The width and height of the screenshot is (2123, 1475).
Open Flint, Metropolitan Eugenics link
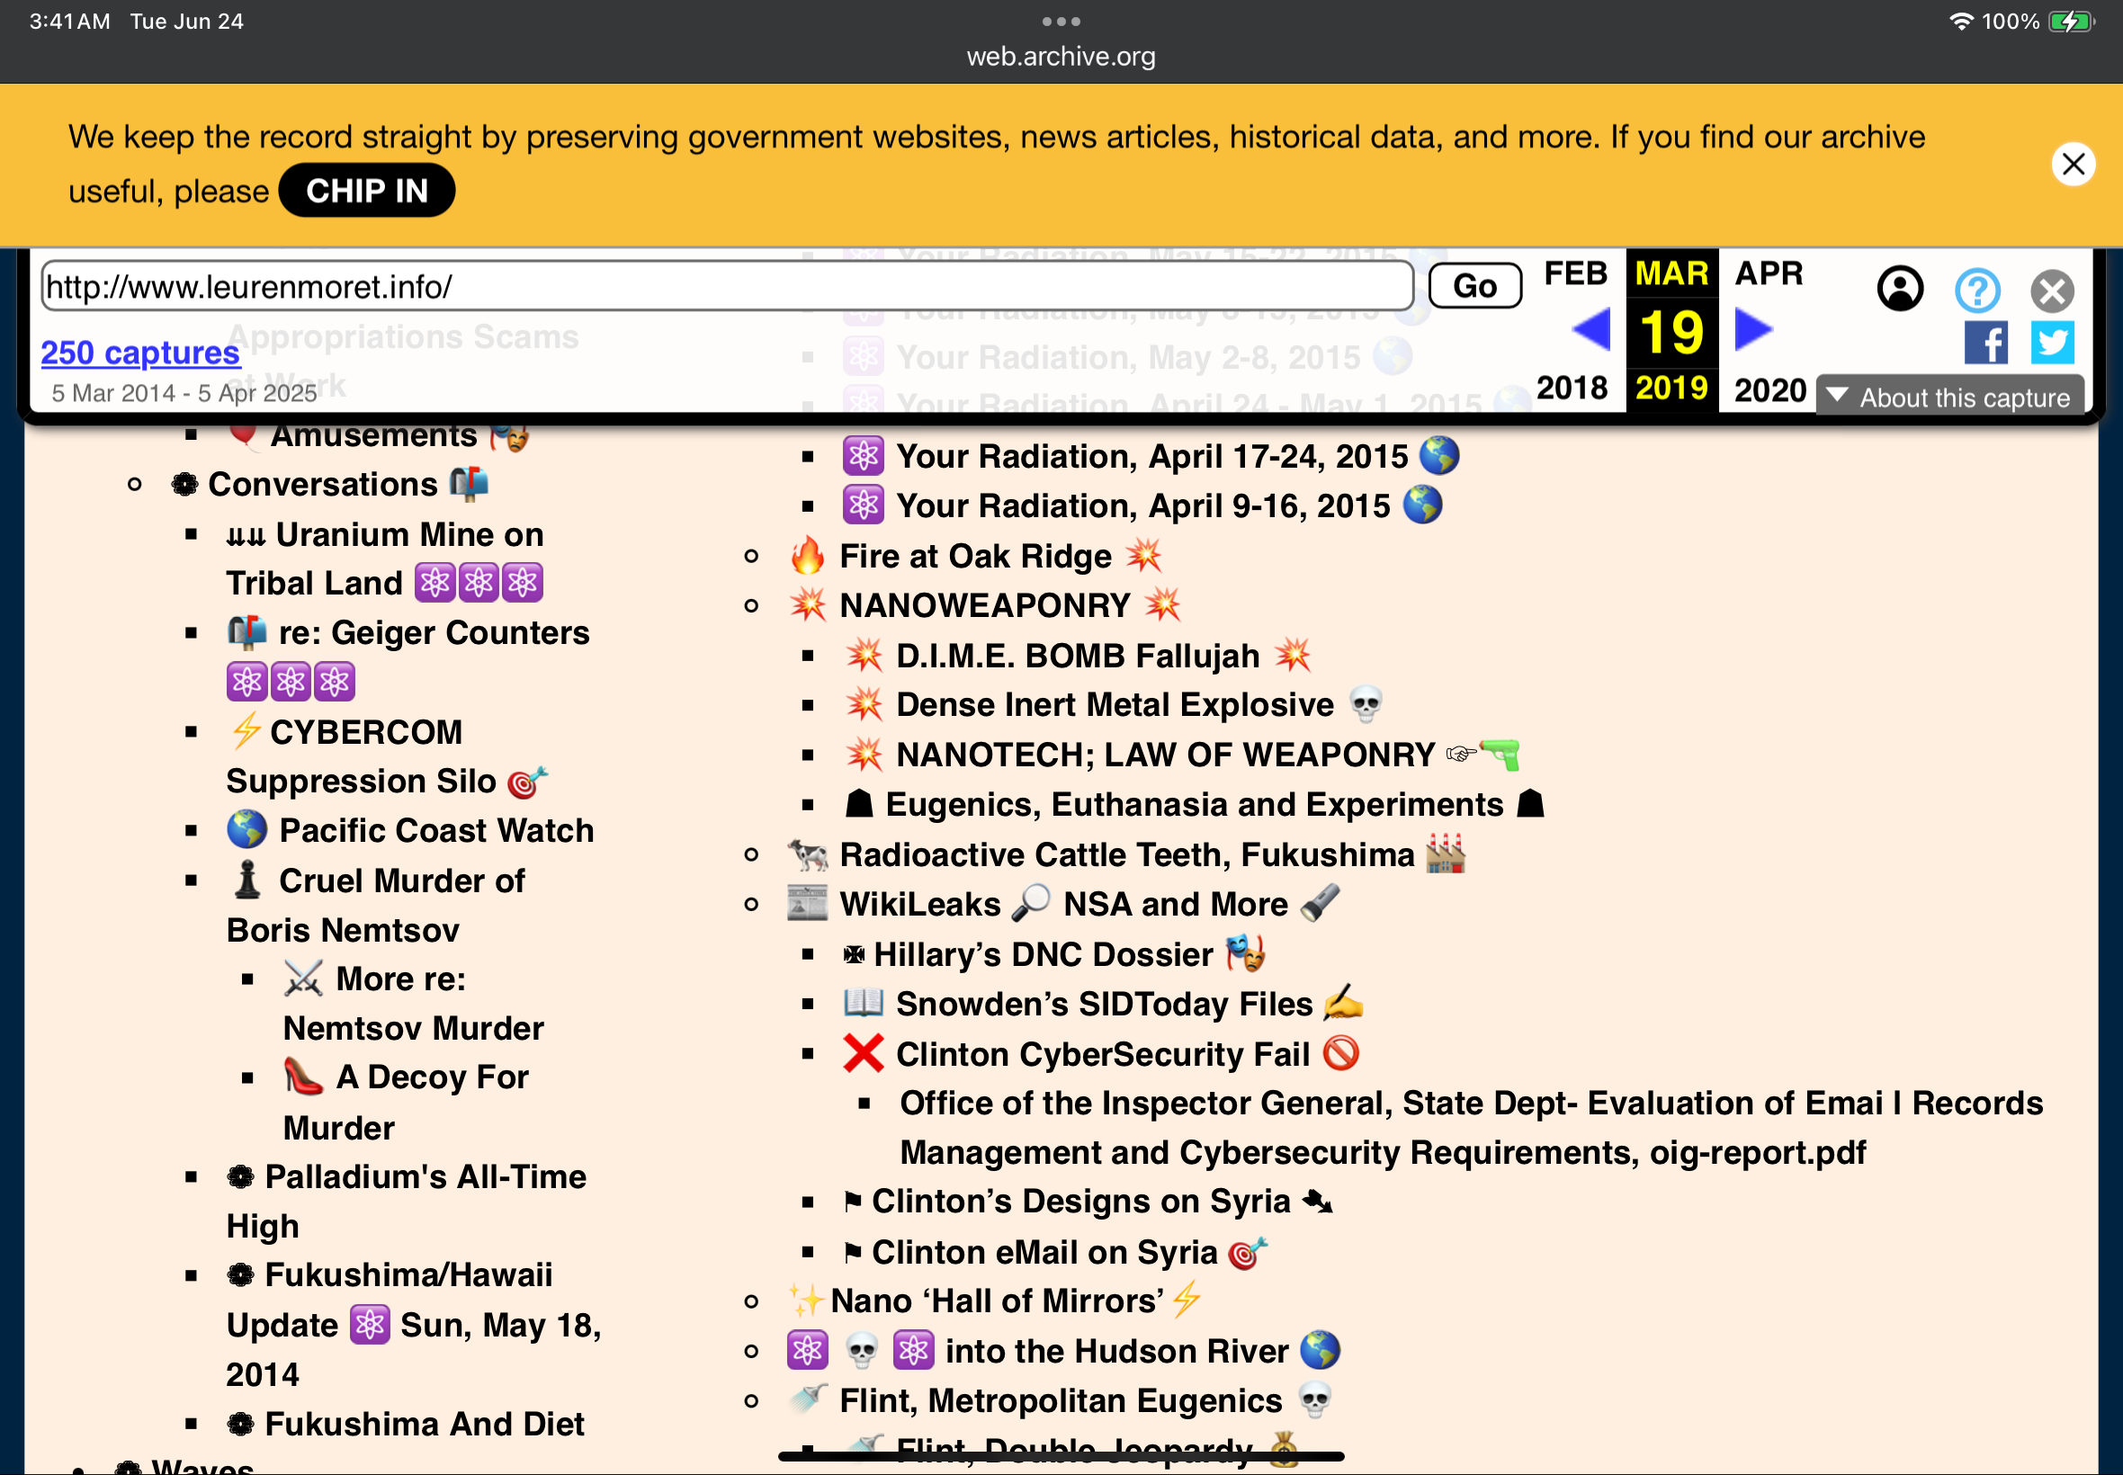1060,1400
